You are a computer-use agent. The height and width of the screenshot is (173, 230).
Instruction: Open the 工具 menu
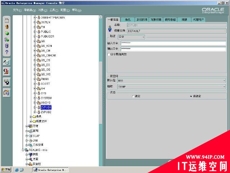[x=54, y=10]
